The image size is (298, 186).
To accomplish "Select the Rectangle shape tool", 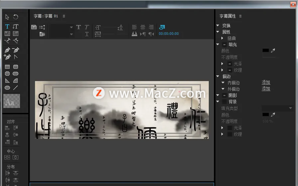I will [7, 67].
